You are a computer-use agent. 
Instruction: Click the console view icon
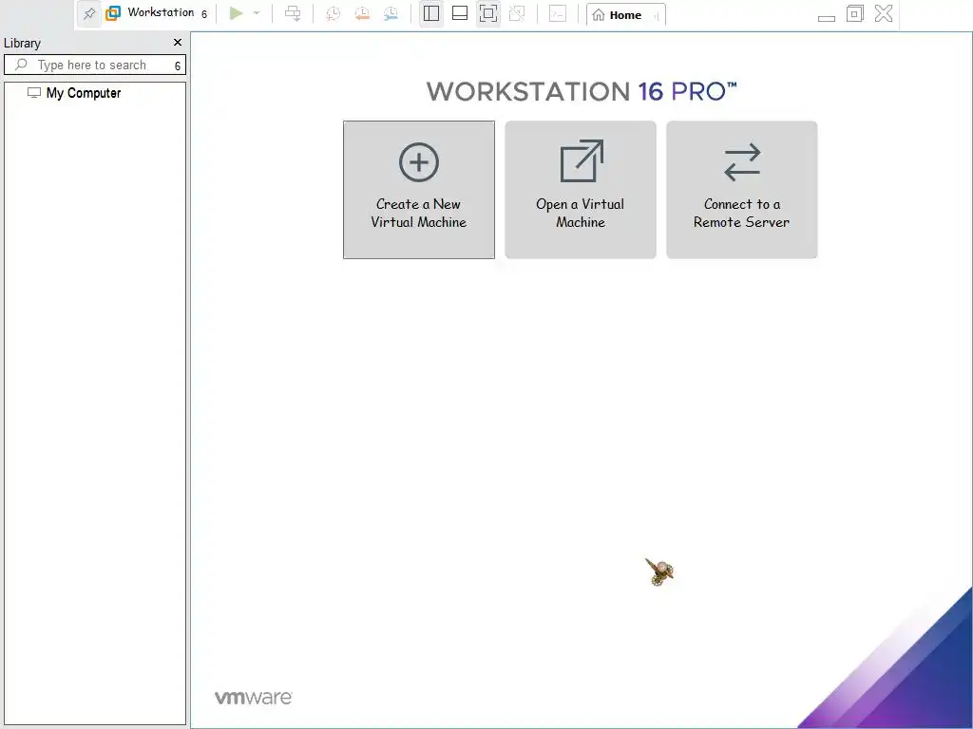[x=558, y=13]
